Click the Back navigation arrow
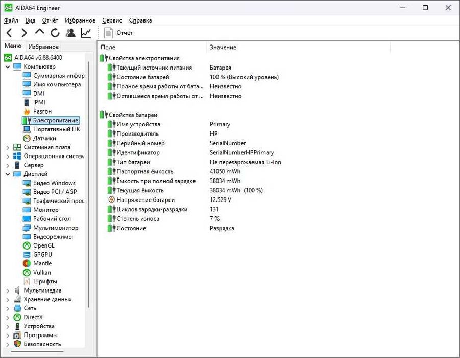The image size is (460, 358). pyautogui.click(x=9, y=33)
